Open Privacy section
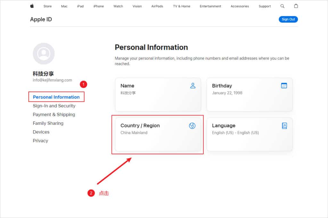Screen dimensions: 328x218 coord(40,141)
